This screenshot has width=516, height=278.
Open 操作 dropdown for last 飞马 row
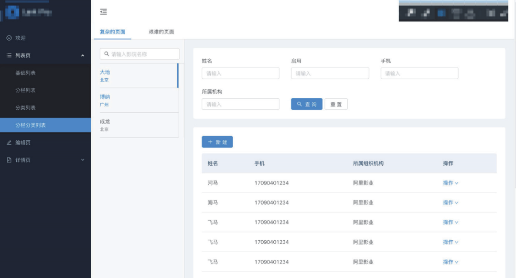tap(451, 262)
